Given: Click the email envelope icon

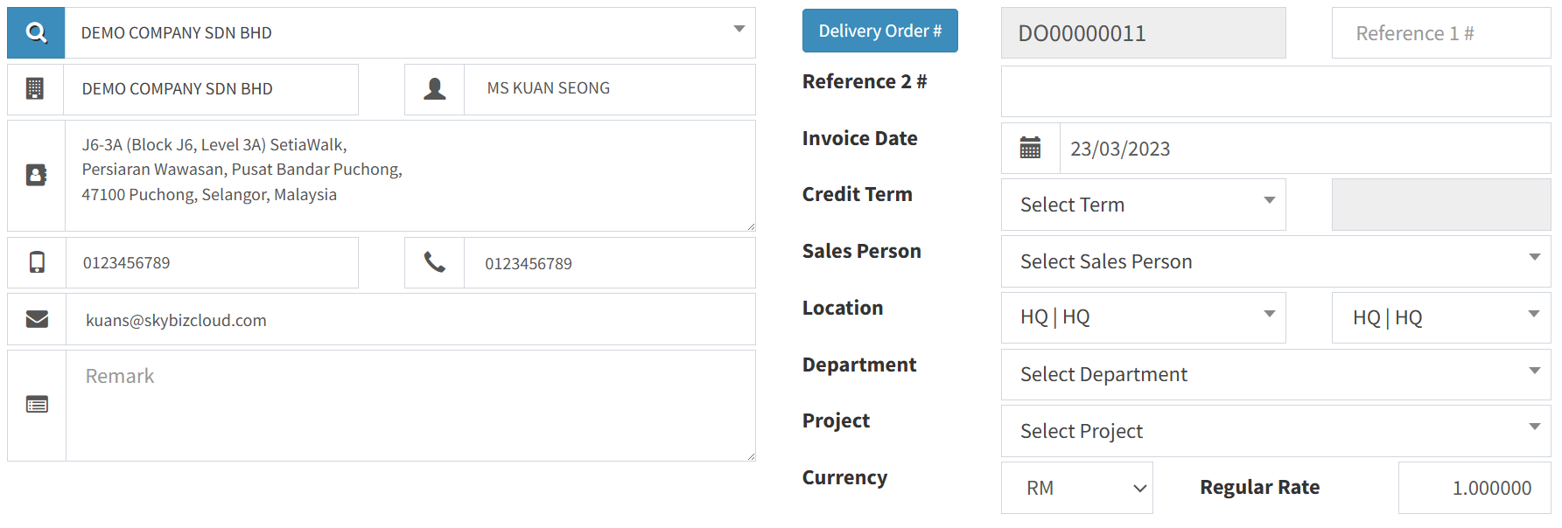Looking at the screenshot, I should (x=37, y=319).
